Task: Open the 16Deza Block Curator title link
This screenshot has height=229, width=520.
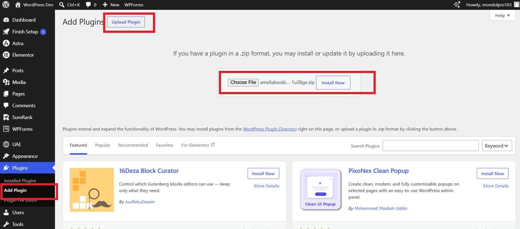Action: coord(149,171)
